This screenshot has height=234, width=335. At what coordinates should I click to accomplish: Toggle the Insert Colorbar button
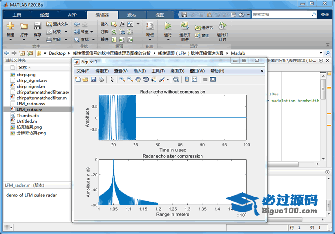click(x=187, y=80)
